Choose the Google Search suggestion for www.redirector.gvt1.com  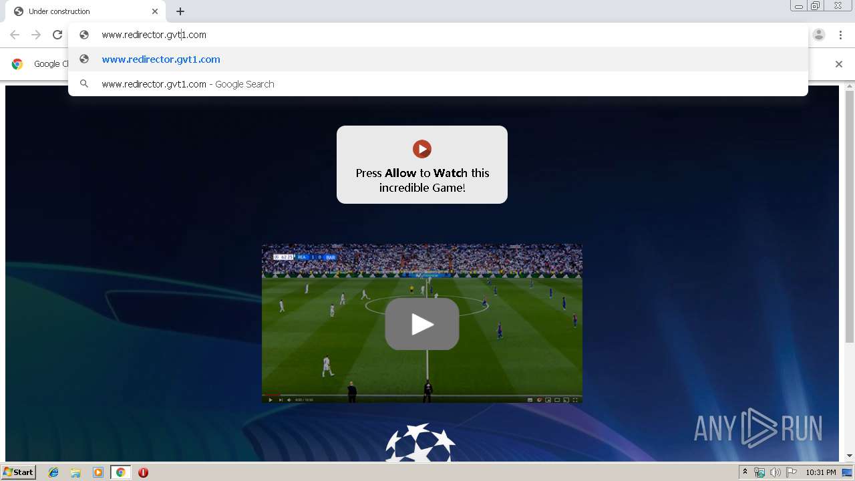click(438, 84)
